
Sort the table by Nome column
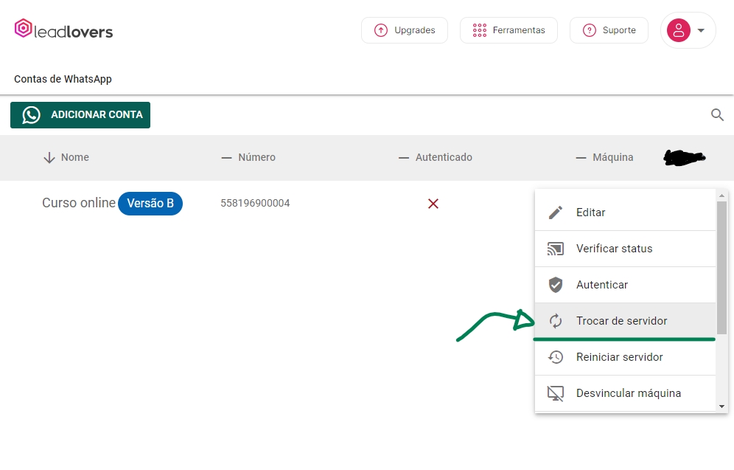tap(74, 157)
